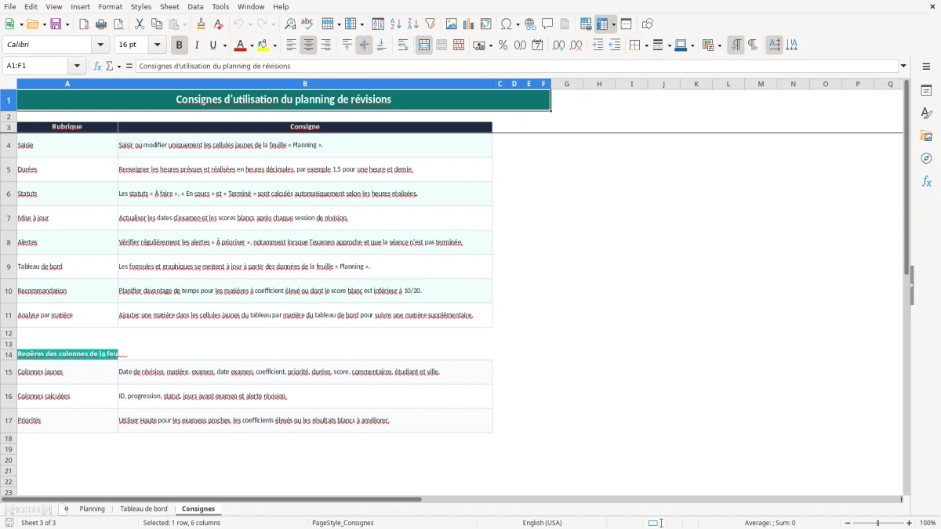941x529 pixels.
Task: Click the zoom slider handle
Action: point(877,523)
